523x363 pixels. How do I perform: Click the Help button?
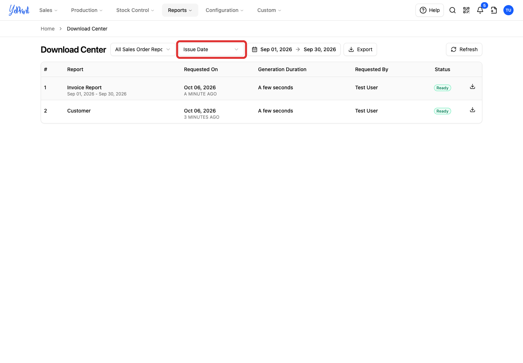coord(430,10)
